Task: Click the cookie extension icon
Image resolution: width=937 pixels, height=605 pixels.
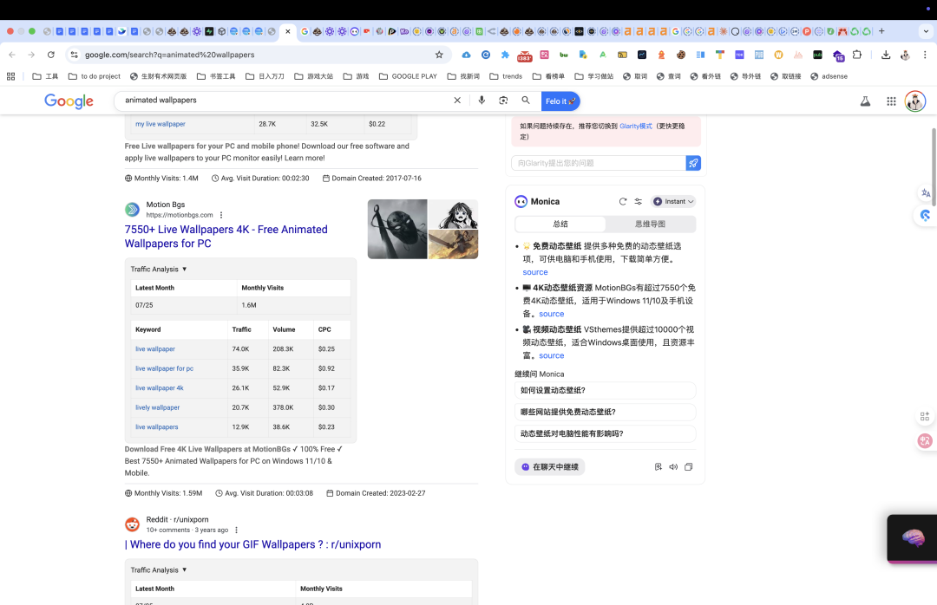Action: click(x=681, y=55)
